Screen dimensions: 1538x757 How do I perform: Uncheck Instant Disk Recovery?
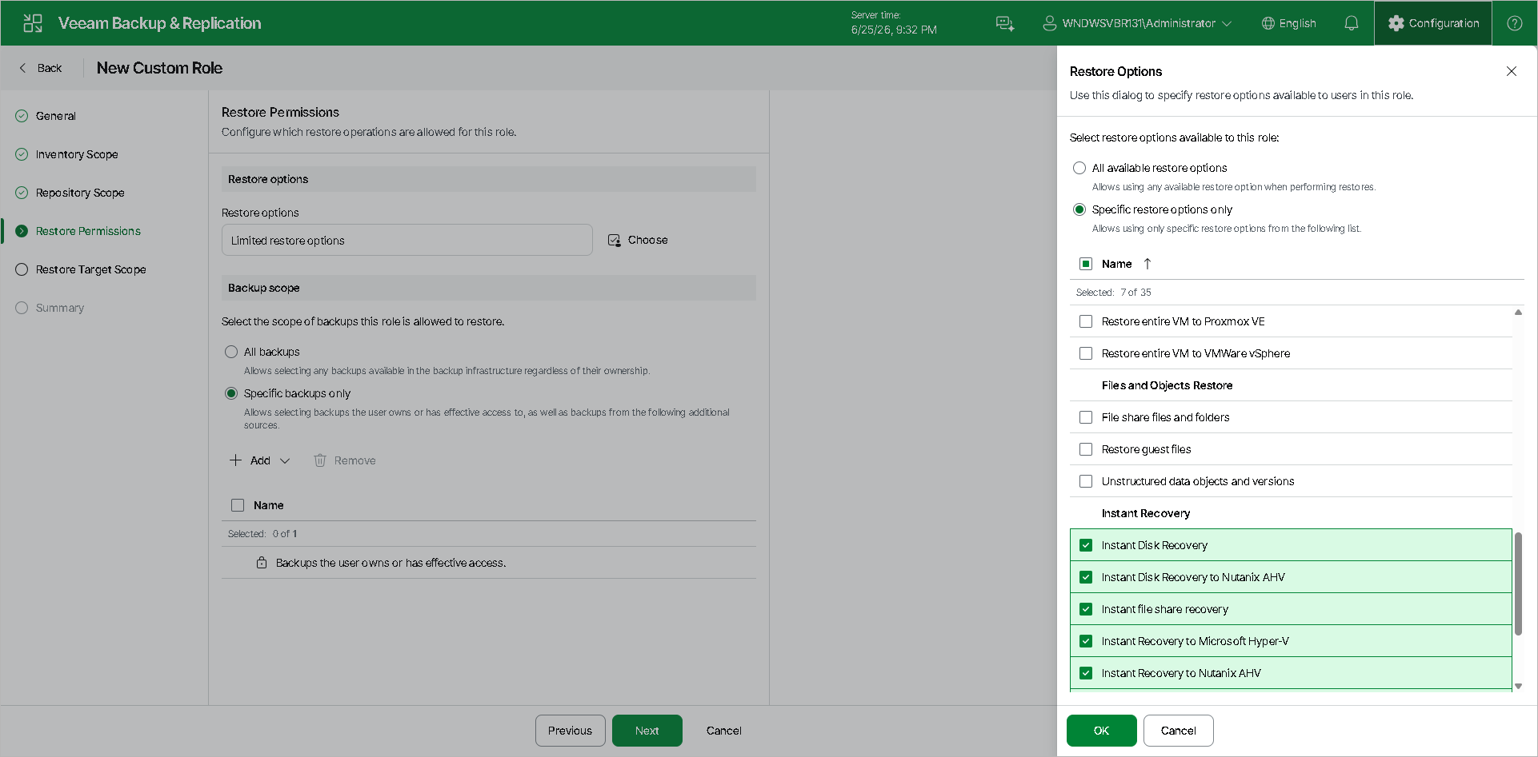pos(1086,545)
